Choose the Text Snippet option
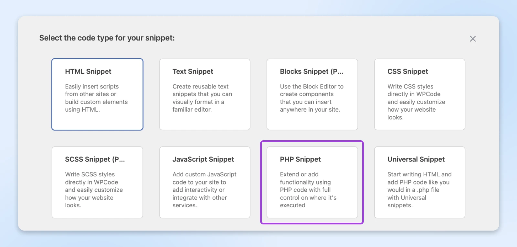Image resolution: width=517 pixels, height=247 pixels. pyautogui.click(x=205, y=94)
